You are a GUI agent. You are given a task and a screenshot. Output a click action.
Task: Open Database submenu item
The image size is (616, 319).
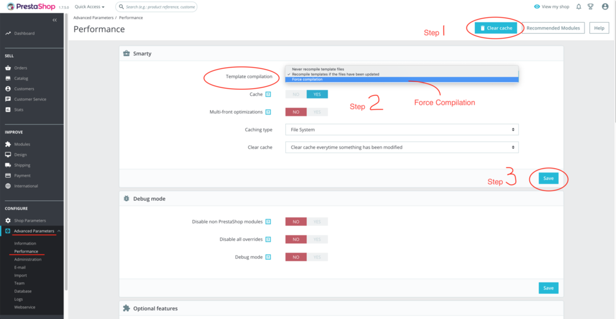pyautogui.click(x=23, y=291)
